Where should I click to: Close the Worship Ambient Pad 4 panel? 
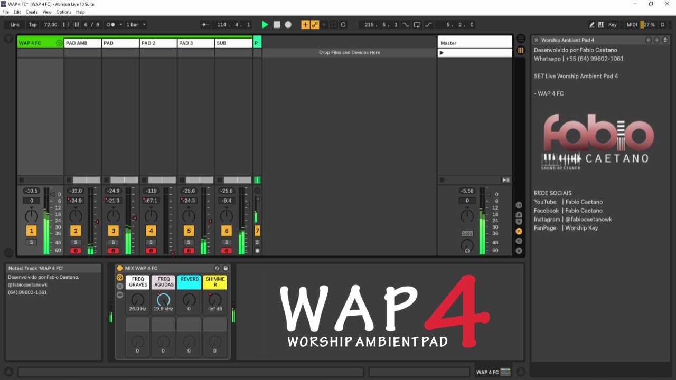[x=537, y=40]
